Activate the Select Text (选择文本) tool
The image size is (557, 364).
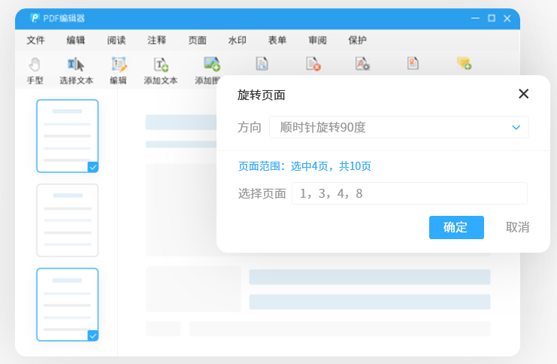click(76, 71)
